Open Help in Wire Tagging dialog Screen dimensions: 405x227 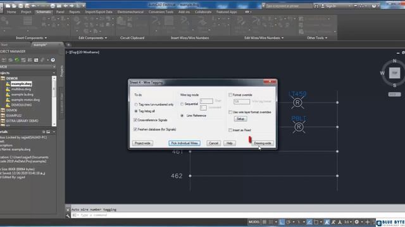(229, 143)
